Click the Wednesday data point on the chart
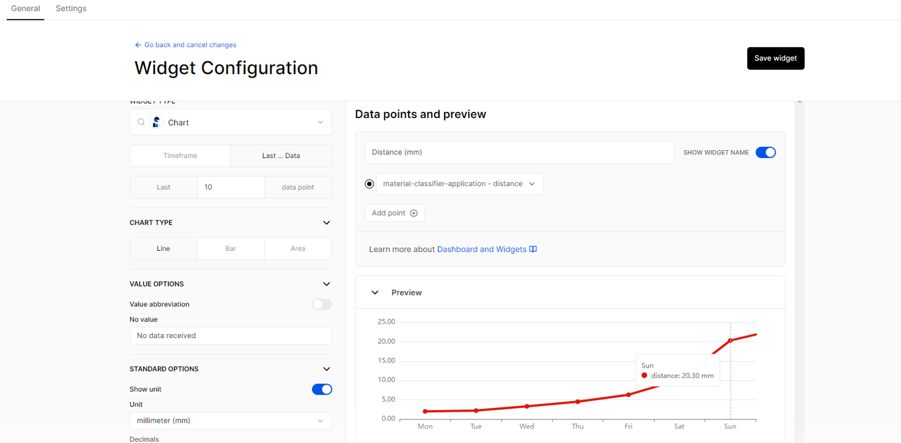 point(527,407)
